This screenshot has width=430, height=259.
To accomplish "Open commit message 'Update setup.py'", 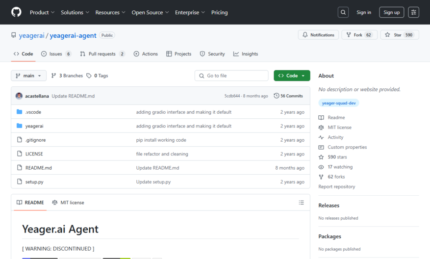I will [x=153, y=181].
